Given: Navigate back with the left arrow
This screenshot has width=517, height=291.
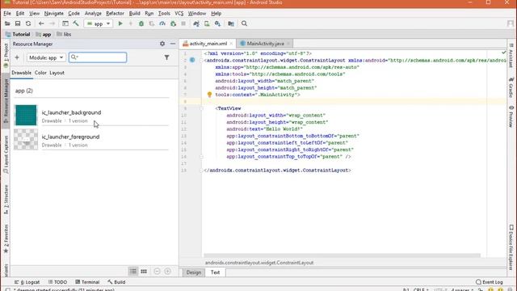Looking at the screenshot, I should click(x=41, y=23).
